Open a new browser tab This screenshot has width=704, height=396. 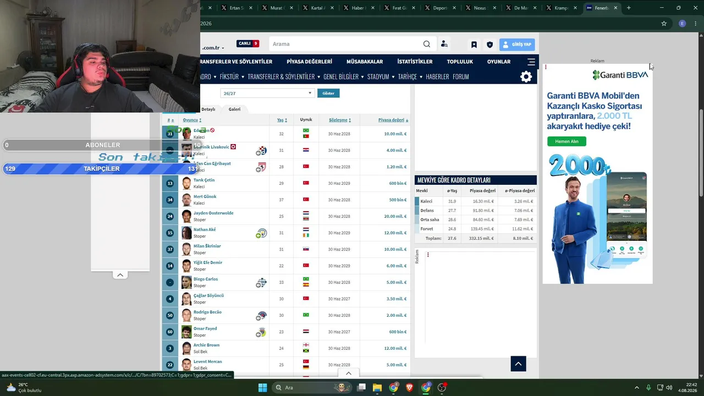click(x=629, y=8)
